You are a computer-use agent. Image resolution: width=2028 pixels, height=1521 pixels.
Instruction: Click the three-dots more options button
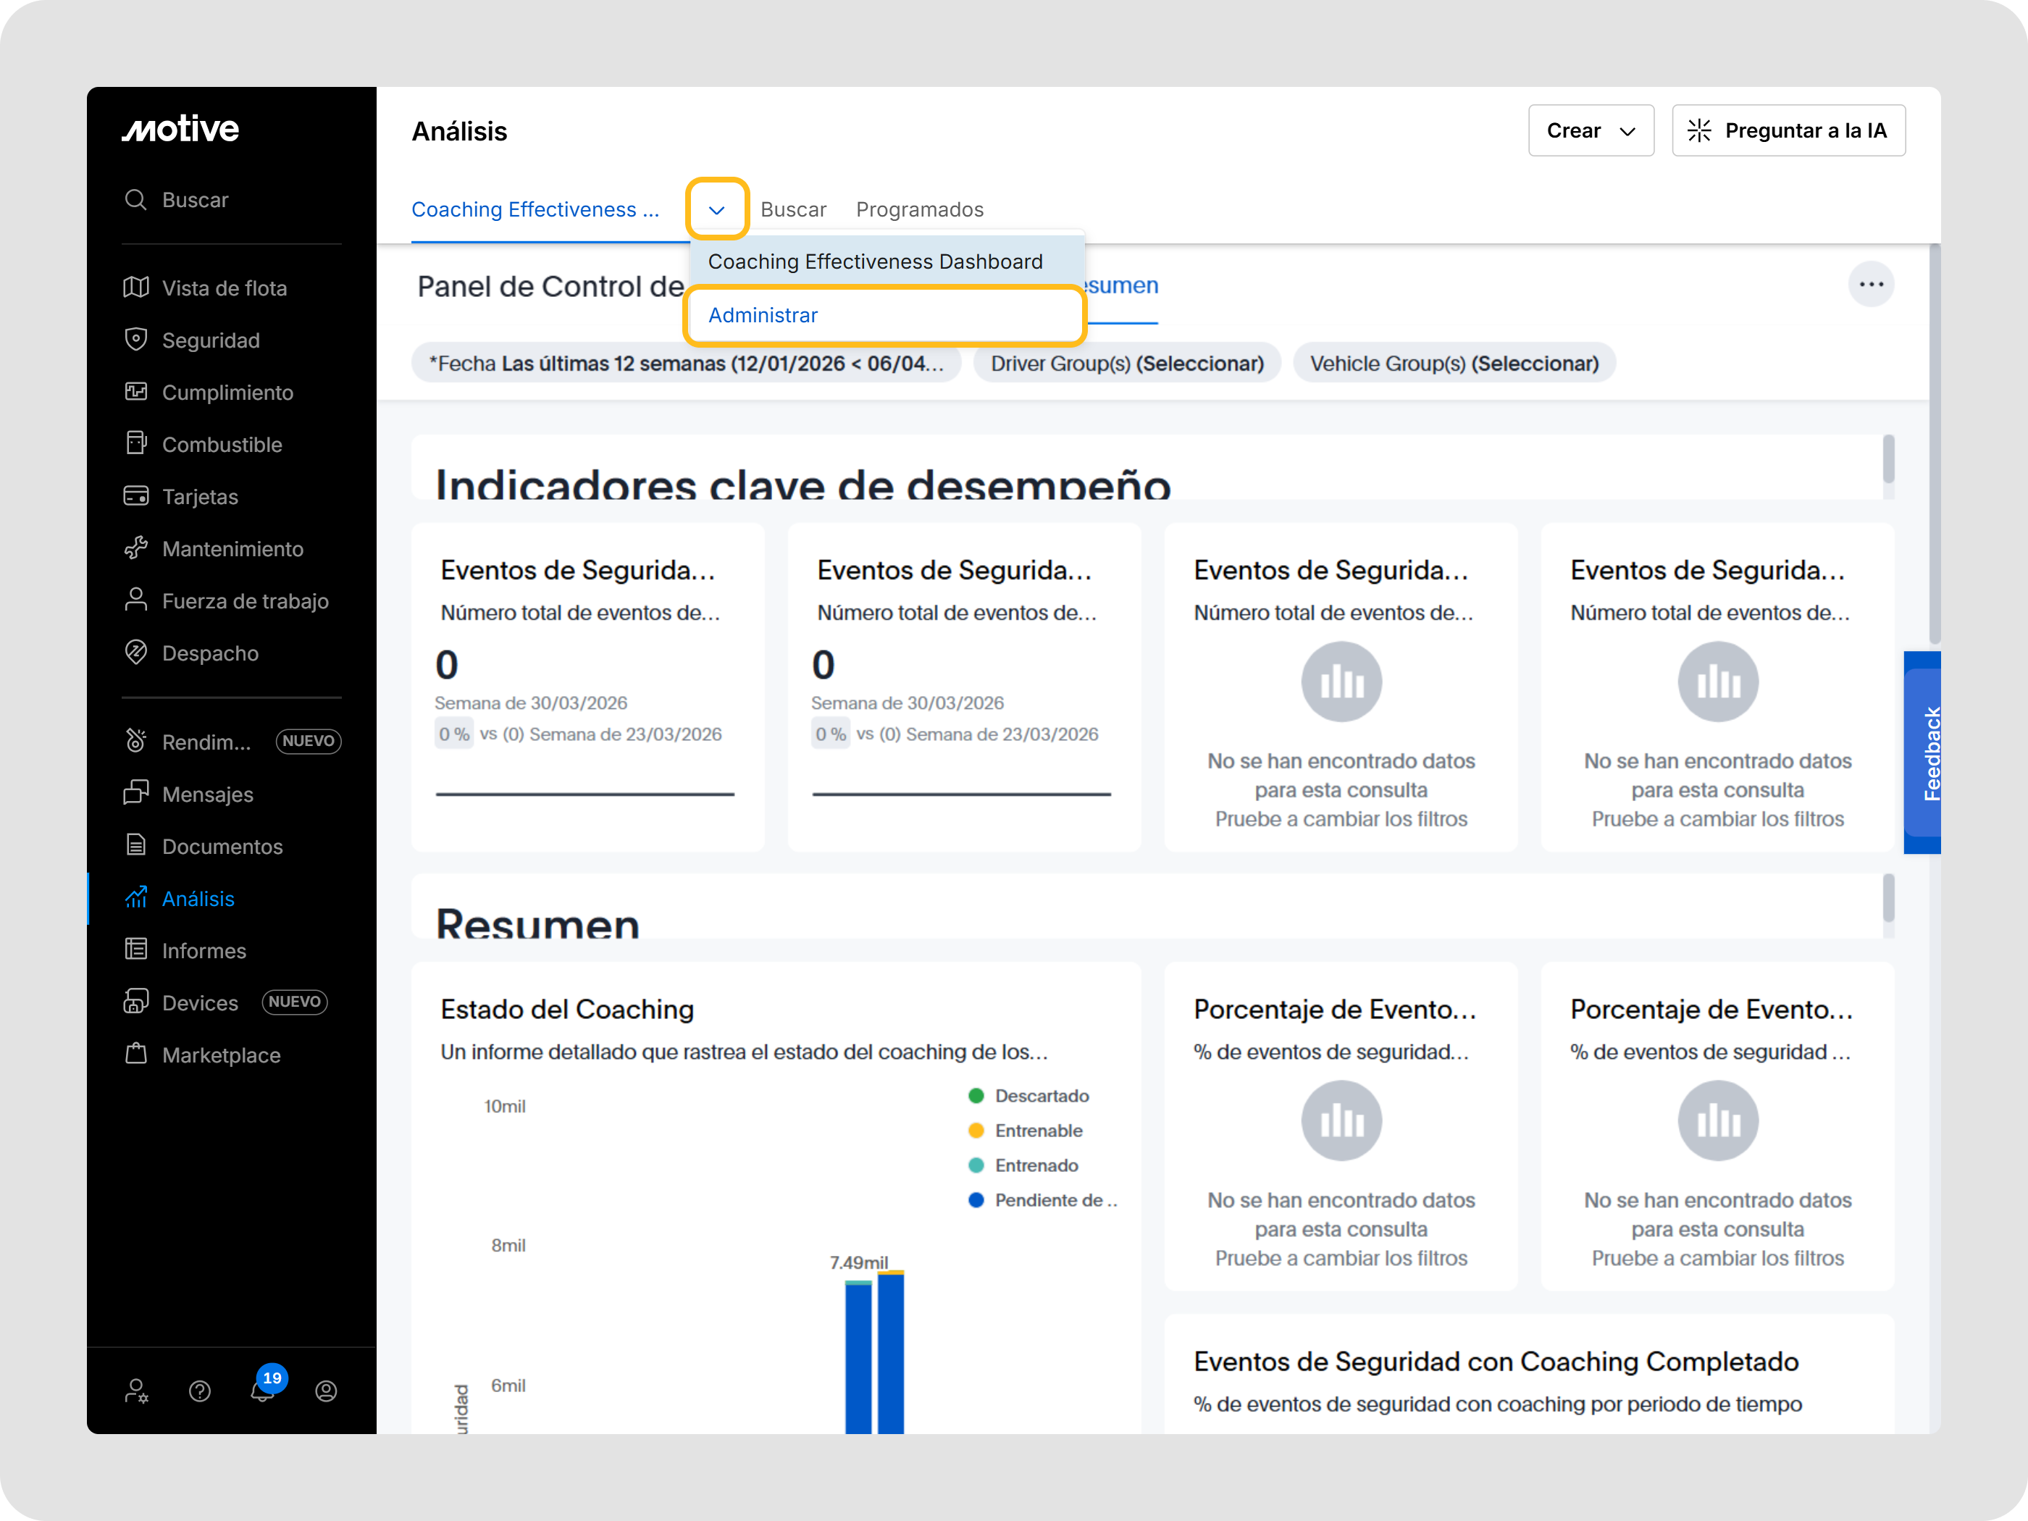click(x=1870, y=284)
